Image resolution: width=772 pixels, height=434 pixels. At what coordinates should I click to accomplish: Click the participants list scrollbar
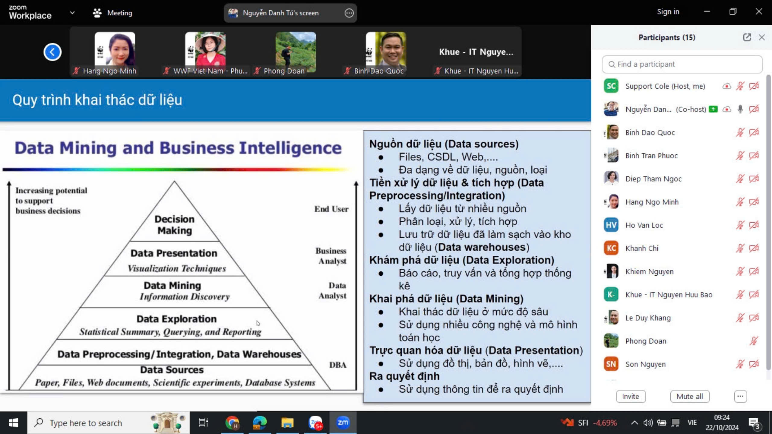(769, 223)
